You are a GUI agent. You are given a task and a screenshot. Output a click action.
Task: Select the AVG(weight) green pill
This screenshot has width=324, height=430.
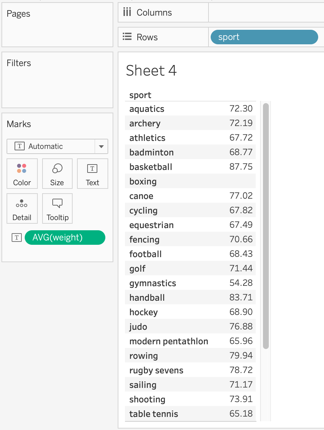point(65,238)
